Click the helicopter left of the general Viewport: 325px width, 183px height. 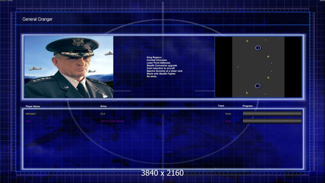pos(35,69)
